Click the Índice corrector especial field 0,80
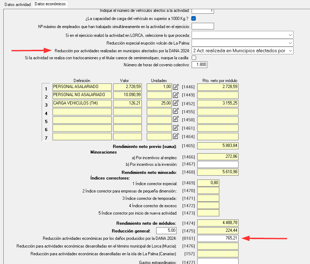 (208, 183)
